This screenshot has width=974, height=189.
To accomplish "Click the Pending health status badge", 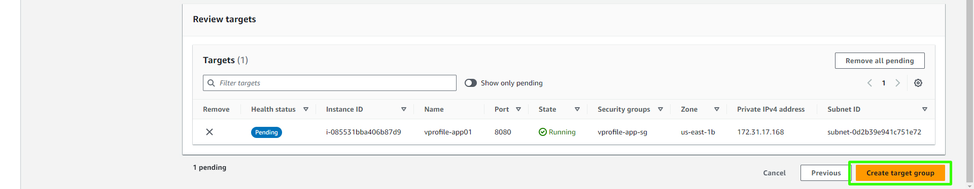I will 266,132.
